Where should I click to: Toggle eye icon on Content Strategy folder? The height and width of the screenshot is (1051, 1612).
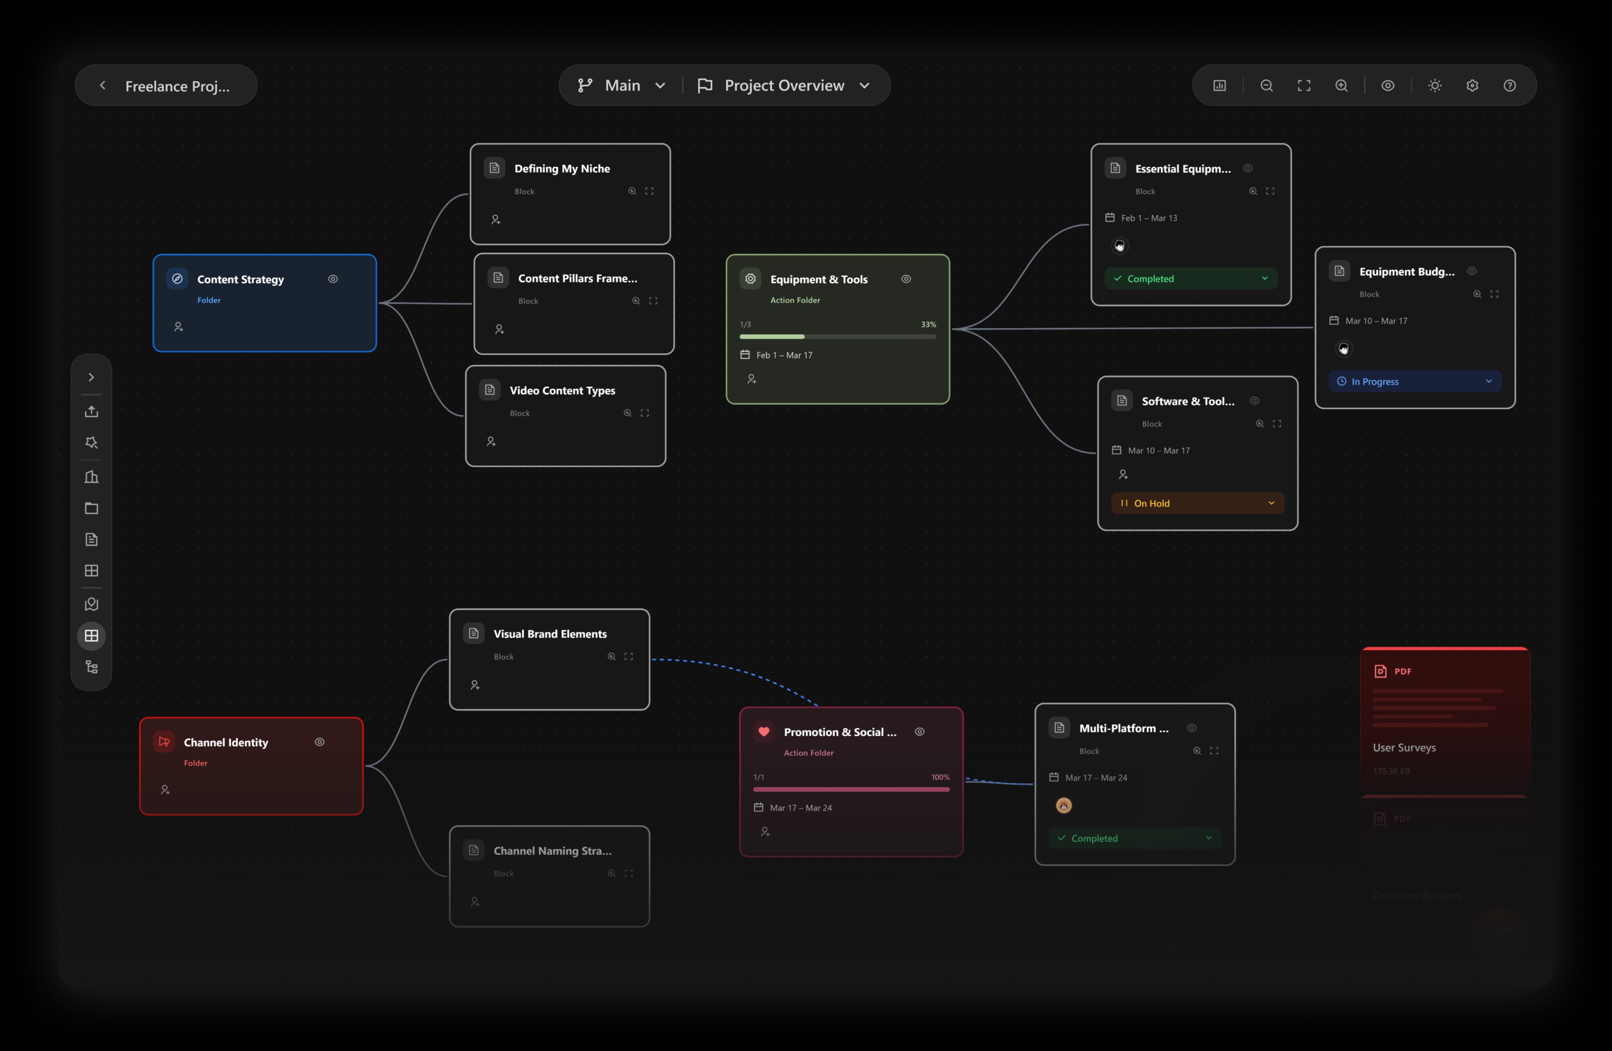(x=332, y=279)
